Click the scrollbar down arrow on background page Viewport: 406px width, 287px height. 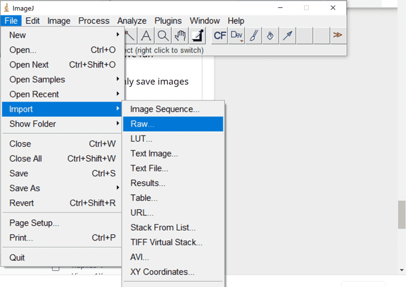click(401, 270)
